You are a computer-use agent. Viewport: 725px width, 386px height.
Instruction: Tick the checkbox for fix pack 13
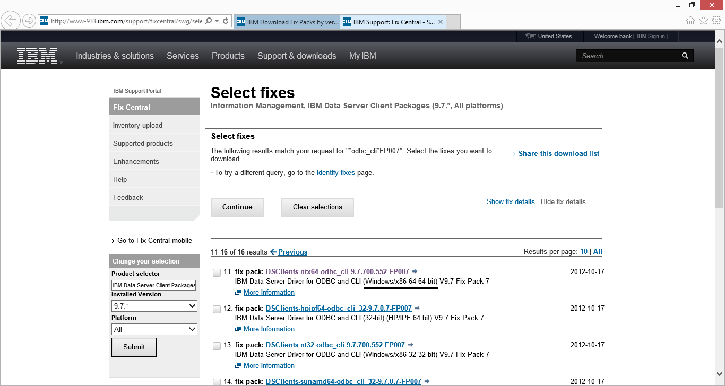(x=217, y=346)
